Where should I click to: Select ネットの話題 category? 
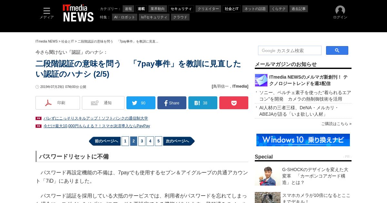click(x=255, y=9)
